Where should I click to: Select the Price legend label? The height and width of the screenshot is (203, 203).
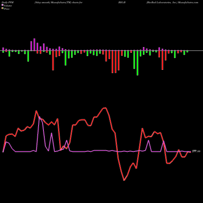point(6,9)
